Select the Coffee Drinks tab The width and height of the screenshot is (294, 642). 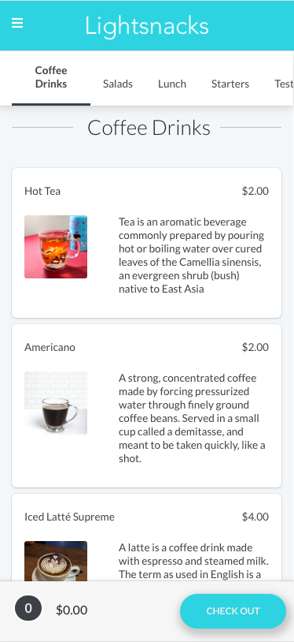tap(51, 77)
